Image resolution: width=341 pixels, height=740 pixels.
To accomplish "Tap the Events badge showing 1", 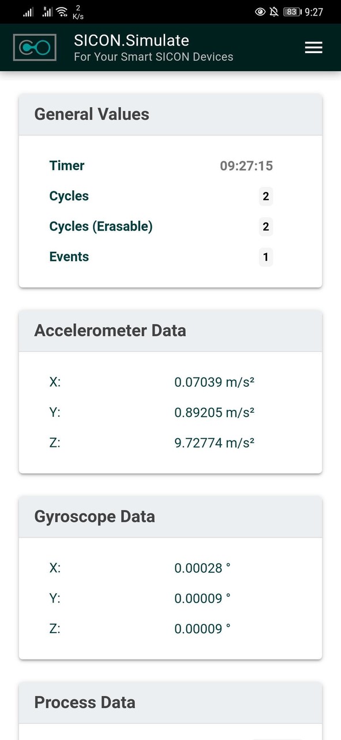I will pyautogui.click(x=265, y=257).
